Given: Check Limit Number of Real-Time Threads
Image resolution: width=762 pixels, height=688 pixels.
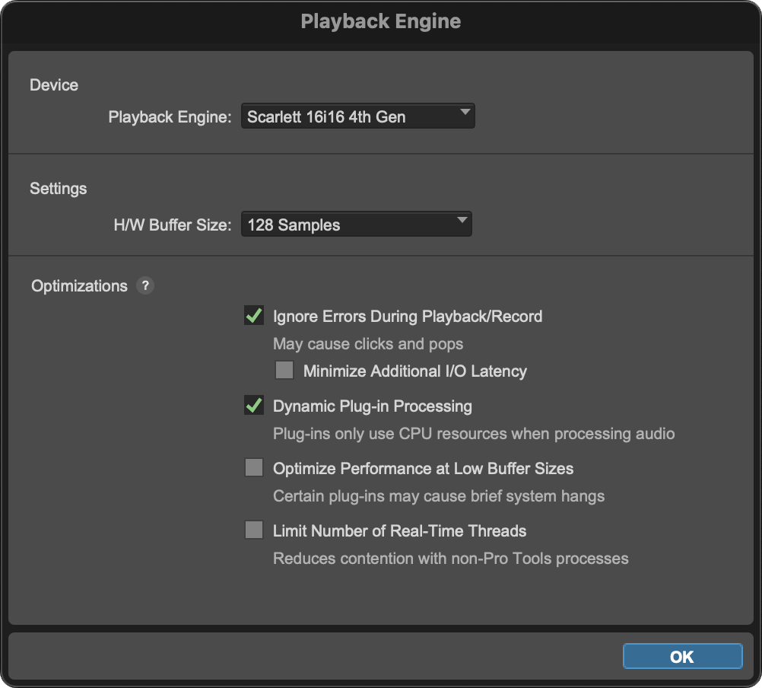Looking at the screenshot, I should pyautogui.click(x=254, y=530).
